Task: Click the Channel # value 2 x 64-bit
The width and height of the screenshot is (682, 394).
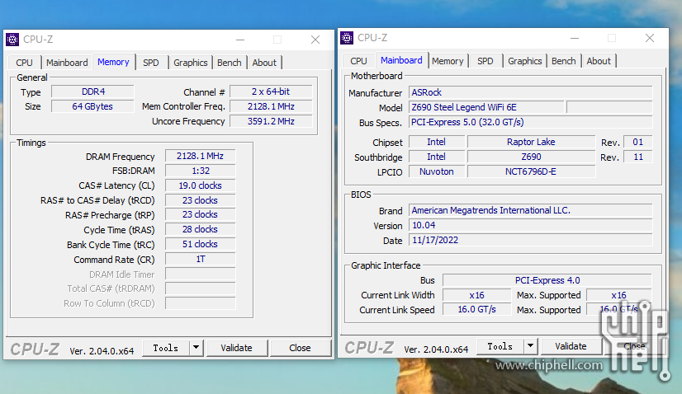Action: pos(271,91)
